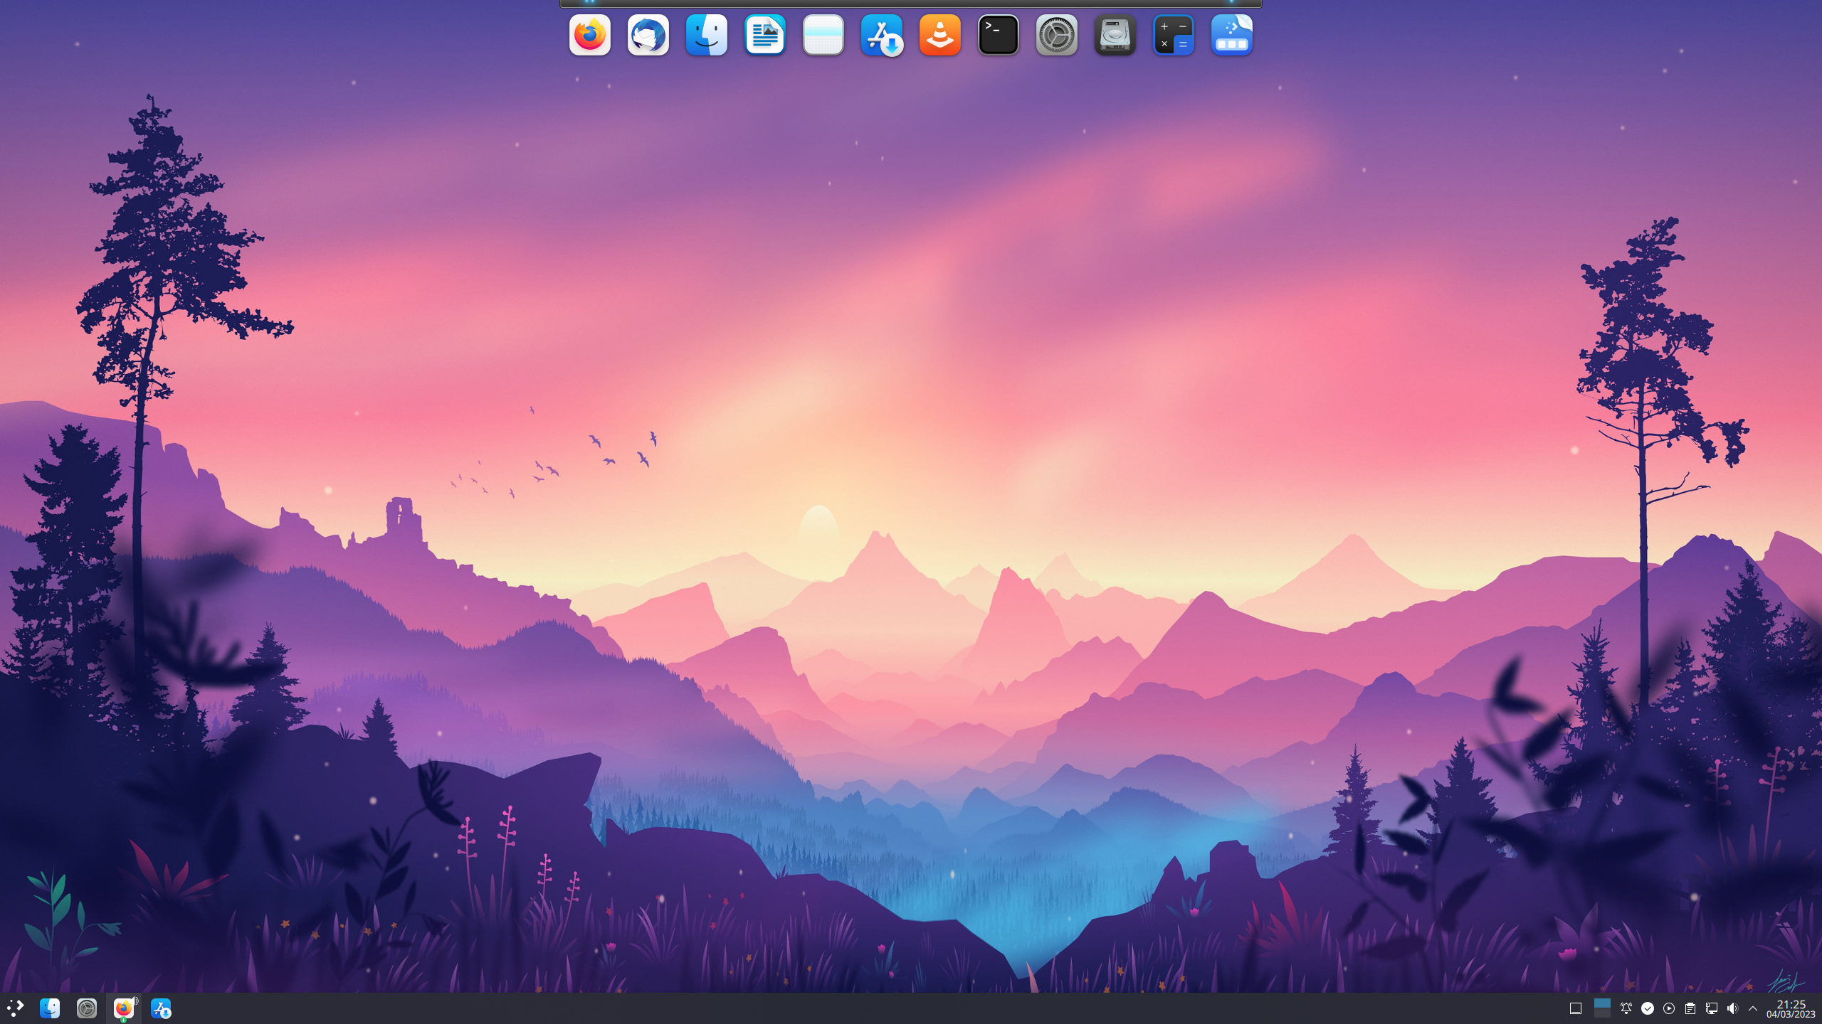The height and width of the screenshot is (1024, 1822).
Task: Click the show desktop tray icon
Action: (1576, 1008)
